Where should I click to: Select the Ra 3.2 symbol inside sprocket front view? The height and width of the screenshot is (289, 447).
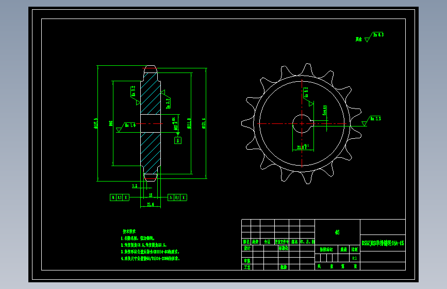pyautogui.click(x=308, y=97)
